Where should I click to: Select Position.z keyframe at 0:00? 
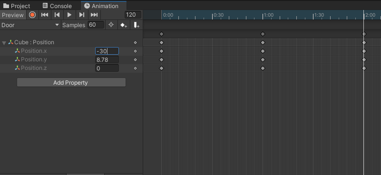click(161, 68)
